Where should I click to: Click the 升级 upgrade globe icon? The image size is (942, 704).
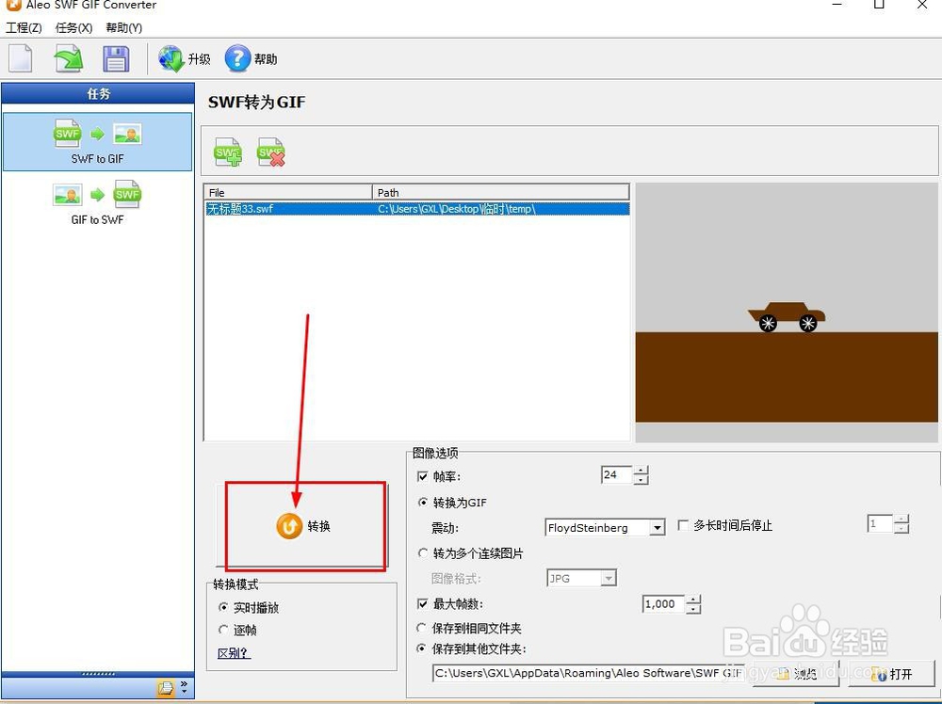pos(171,58)
